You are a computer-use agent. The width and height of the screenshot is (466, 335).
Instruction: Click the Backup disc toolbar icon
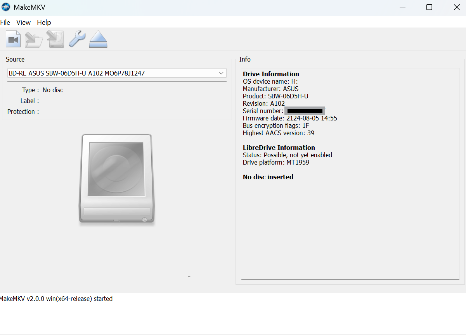[x=55, y=39]
